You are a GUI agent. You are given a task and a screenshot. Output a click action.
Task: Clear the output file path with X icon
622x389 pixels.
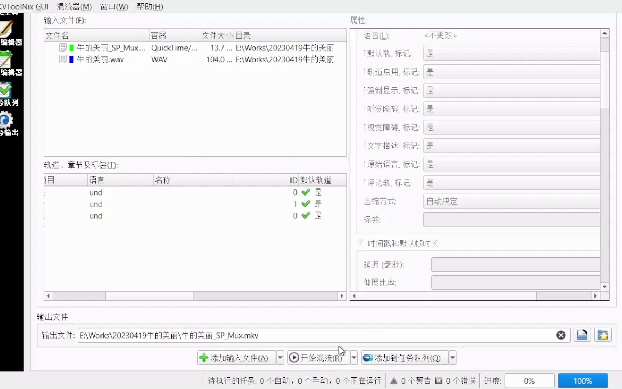[x=561, y=335]
